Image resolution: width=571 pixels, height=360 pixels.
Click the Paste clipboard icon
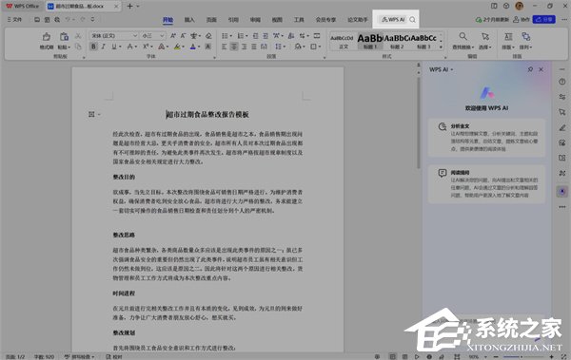[x=64, y=37]
